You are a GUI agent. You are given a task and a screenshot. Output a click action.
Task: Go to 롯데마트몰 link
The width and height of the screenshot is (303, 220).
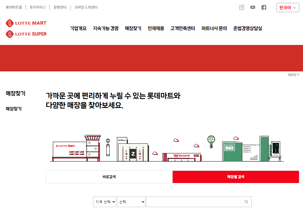click(14, 7)
